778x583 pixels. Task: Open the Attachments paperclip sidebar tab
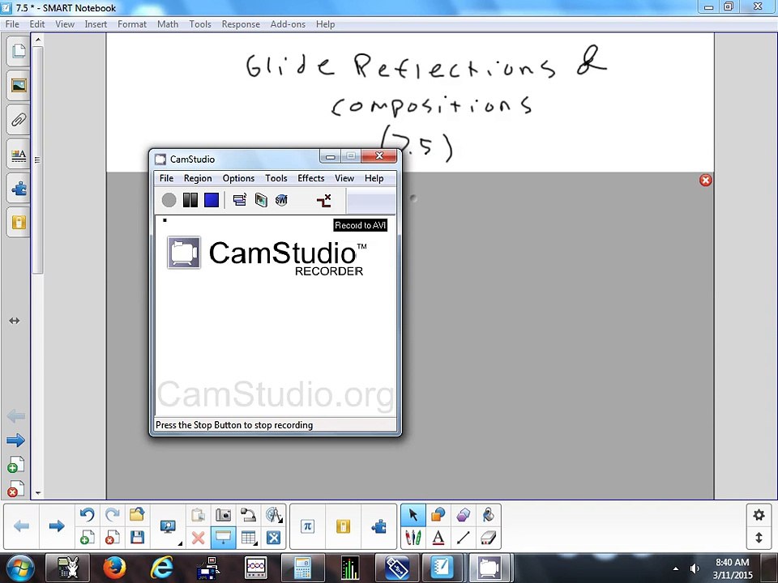pyautogui.click(x=19, y=120)
